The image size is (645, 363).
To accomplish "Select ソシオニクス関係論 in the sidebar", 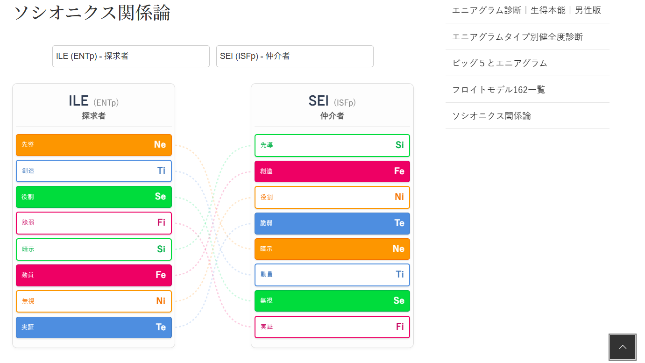I will click(x=491, y=116).
